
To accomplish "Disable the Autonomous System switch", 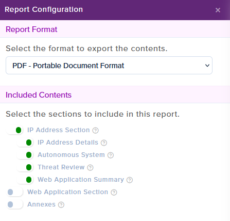I will click(25, 155).
